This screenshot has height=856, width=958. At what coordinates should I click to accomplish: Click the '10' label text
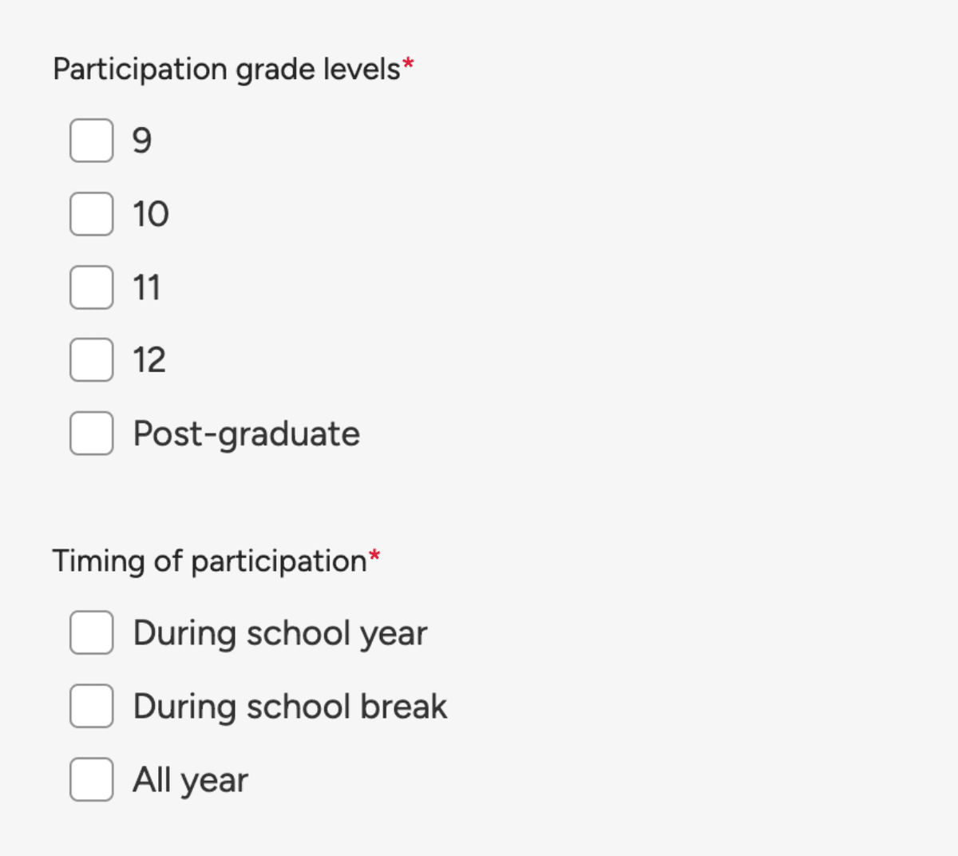pyautogui.click(x=150, y=214)
